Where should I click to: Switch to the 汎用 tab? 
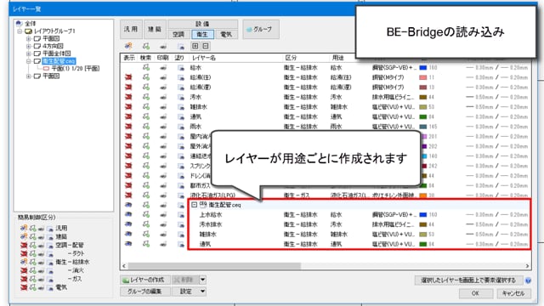[x=131, y=29]
